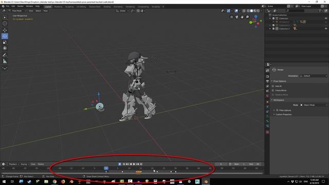Toggle Filter Add-ons checkbox

click(x=277, y=110)
